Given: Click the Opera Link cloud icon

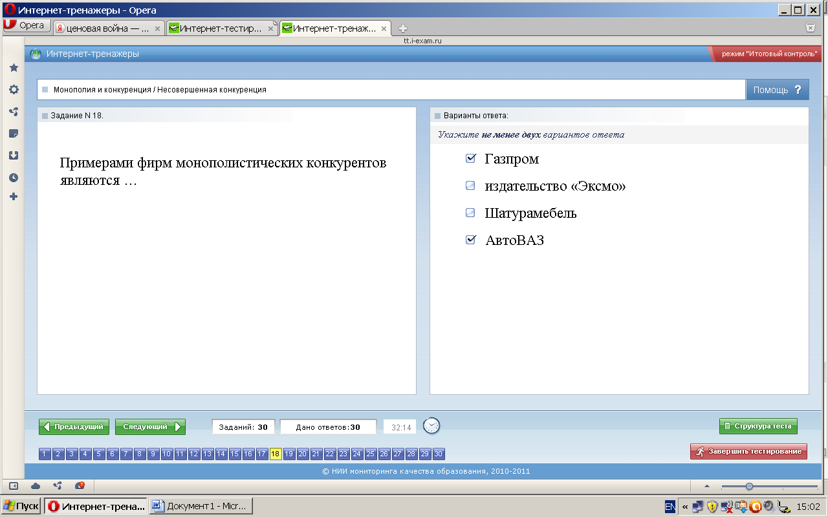Looking at the screenshot, I should tap(36, 486).
